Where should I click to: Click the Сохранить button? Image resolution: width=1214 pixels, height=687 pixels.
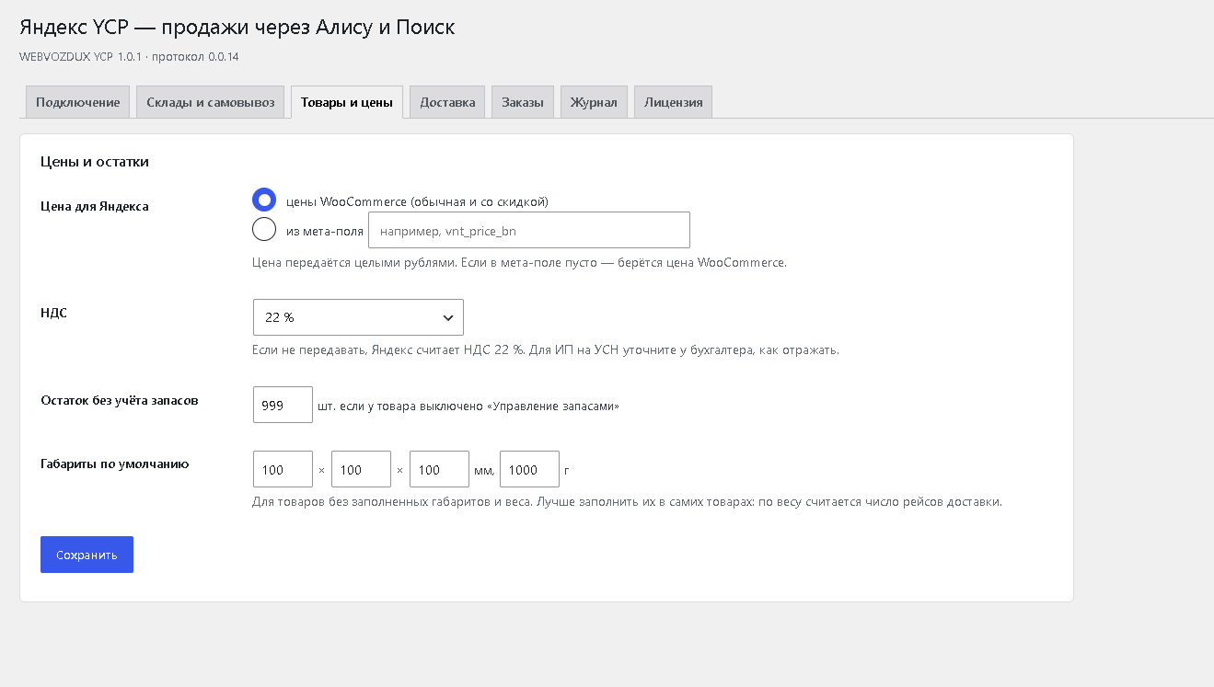pyautogui.click(x=87, y=555)
